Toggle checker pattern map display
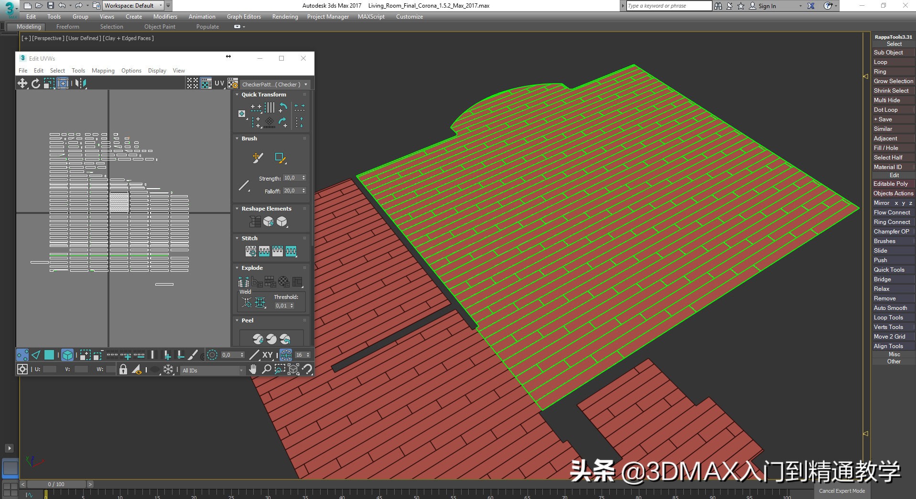Viewport: 916px width, 499px height. 206,84
